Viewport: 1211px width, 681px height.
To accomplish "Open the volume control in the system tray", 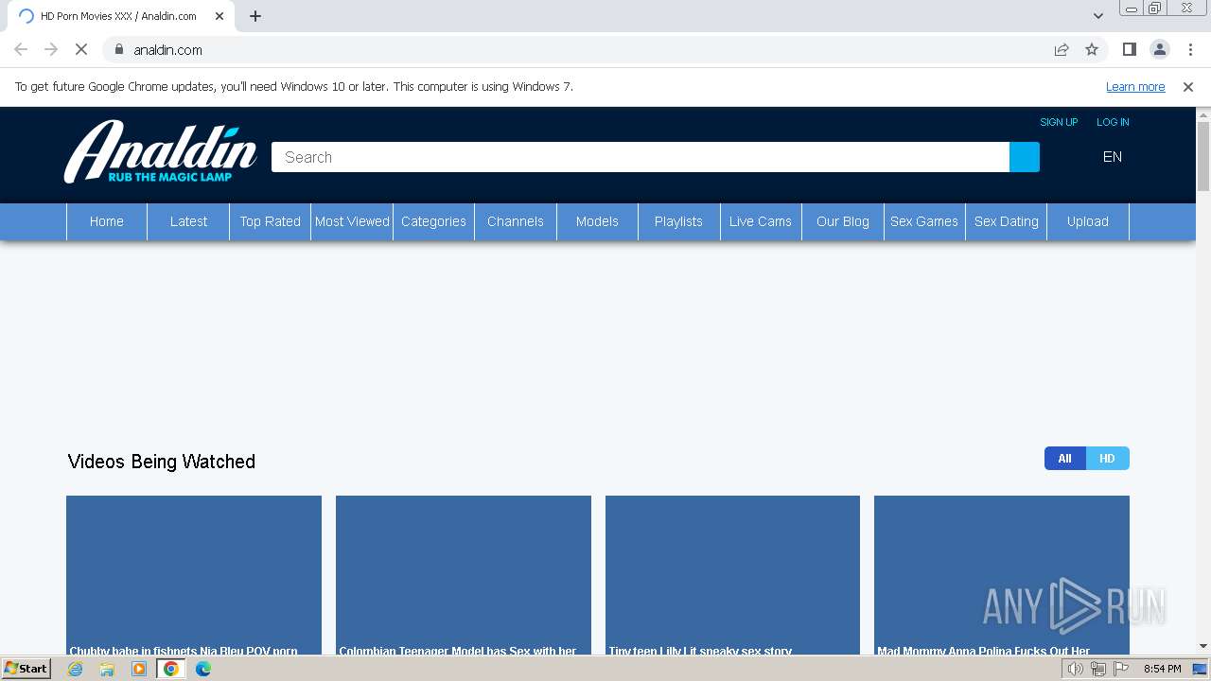I will 1076,669.
